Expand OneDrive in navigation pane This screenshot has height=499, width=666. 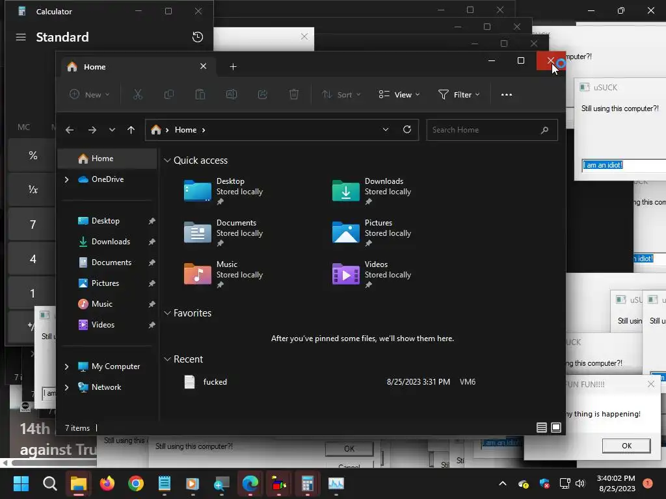[67, 179]
